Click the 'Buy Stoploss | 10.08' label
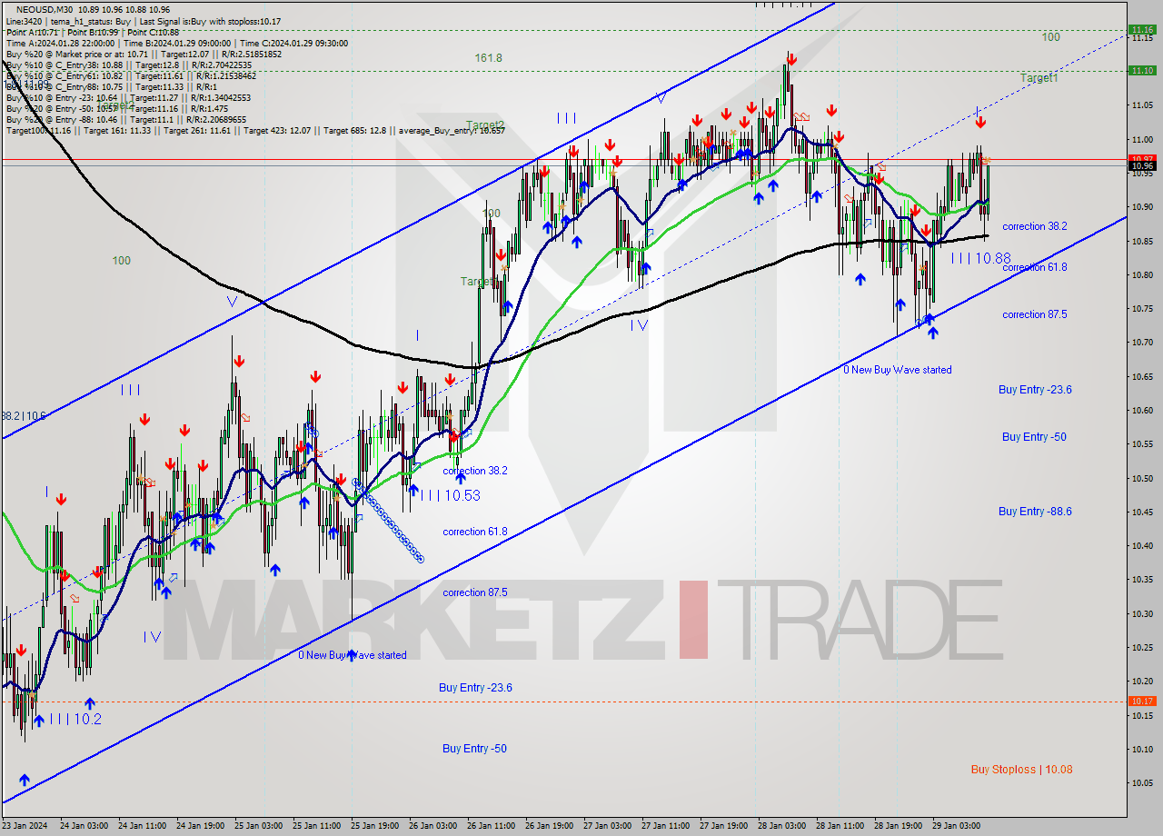 pos(1021,770)
